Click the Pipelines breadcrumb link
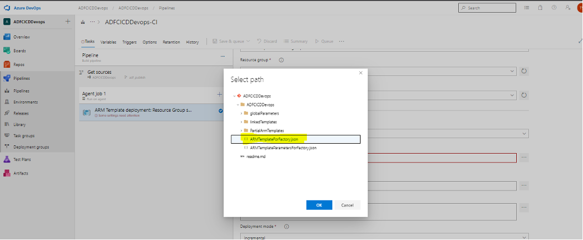 tap(167, 8)
